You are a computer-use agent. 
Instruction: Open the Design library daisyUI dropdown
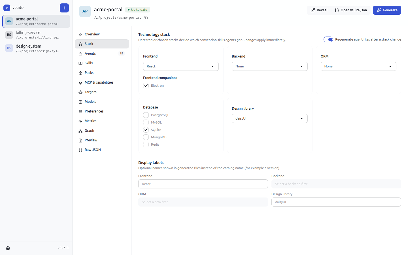(x=269, y=118)
